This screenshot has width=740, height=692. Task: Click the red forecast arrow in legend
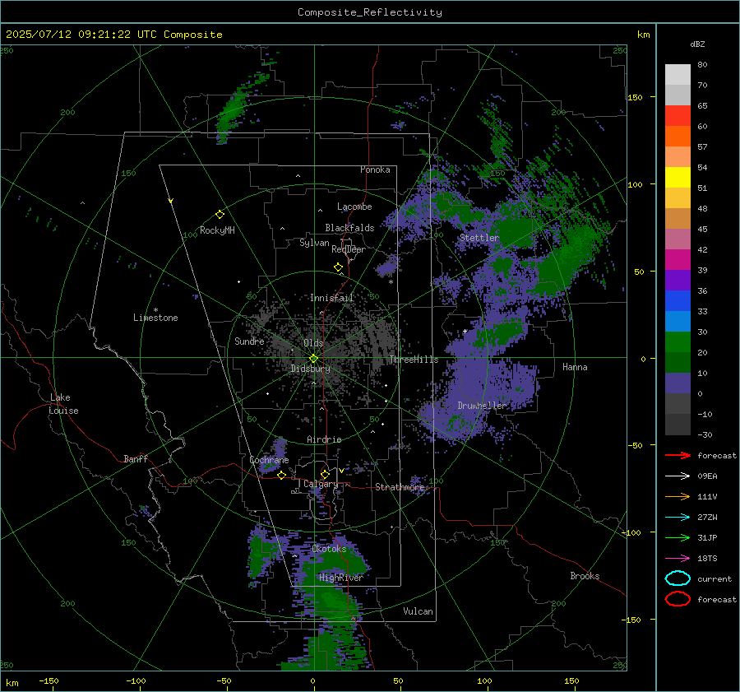678,455
